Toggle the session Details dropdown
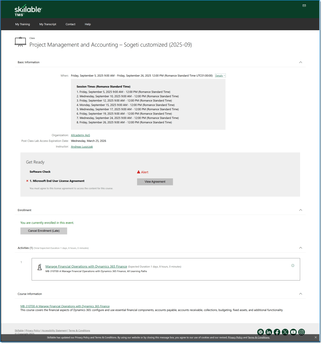 220,76
